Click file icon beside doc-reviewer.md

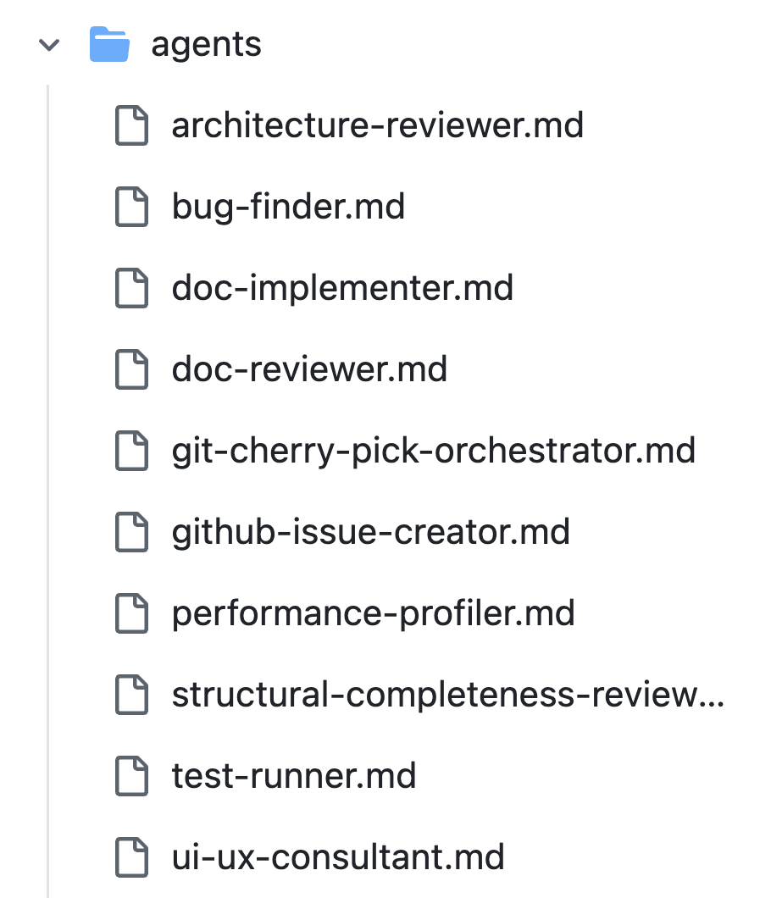(x=131, y=370)
